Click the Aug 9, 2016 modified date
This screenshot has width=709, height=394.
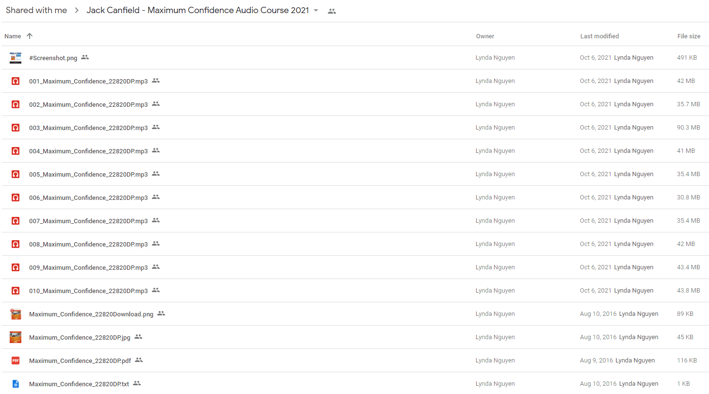(596, 361)
